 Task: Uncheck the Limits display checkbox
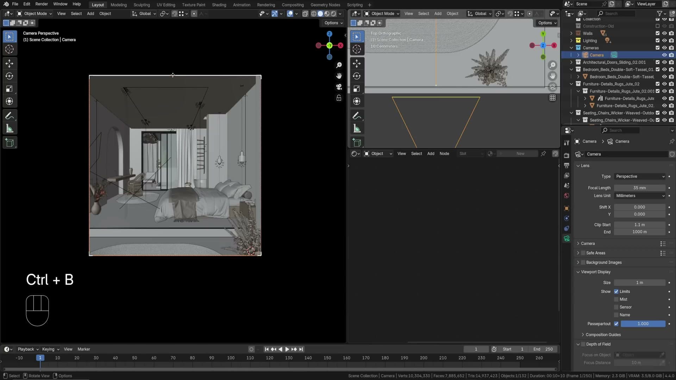point(616,292)
